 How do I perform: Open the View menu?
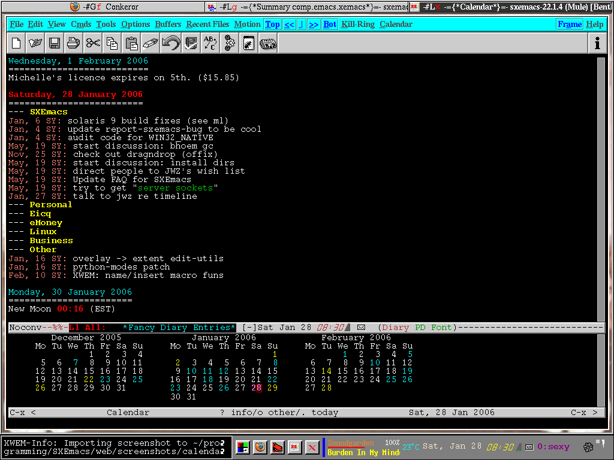tap(57, 24)
